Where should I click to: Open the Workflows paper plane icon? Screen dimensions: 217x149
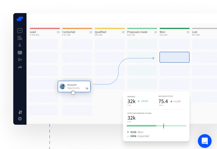point(20,60)
